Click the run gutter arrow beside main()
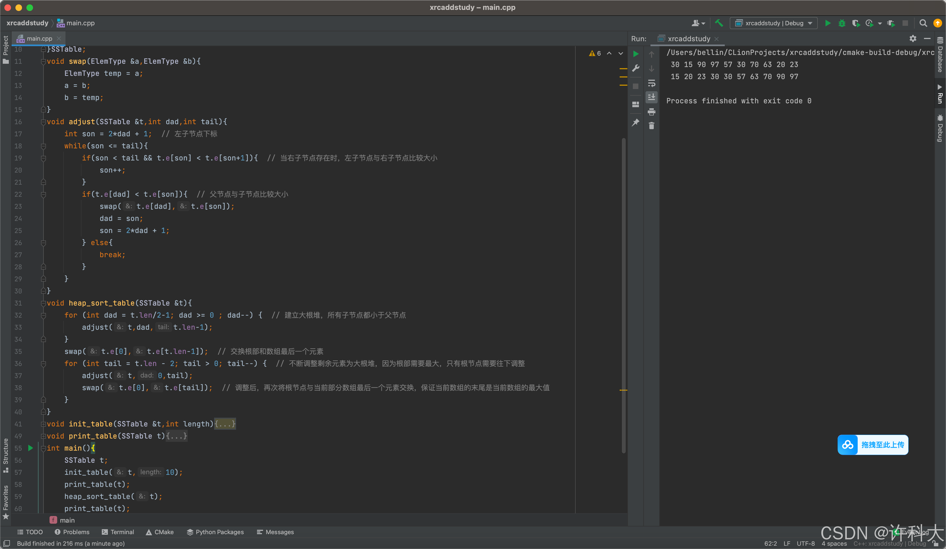Viewport: 946px width, 549px height. pyautogui.click(x=31, y=448)
